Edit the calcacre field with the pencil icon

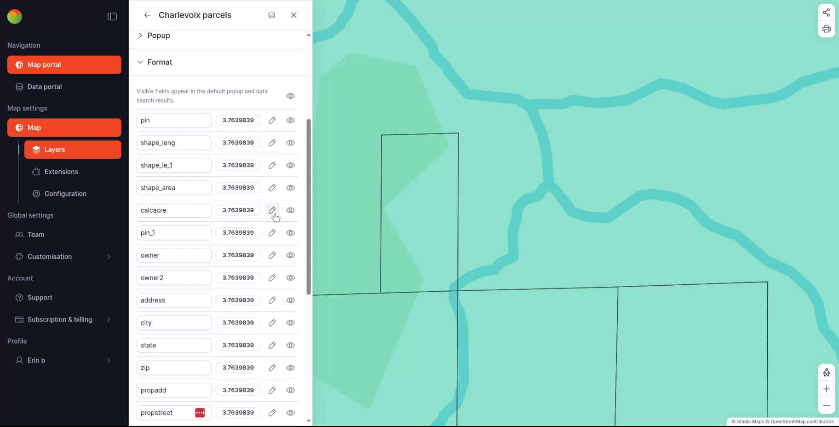click(272, 210)
